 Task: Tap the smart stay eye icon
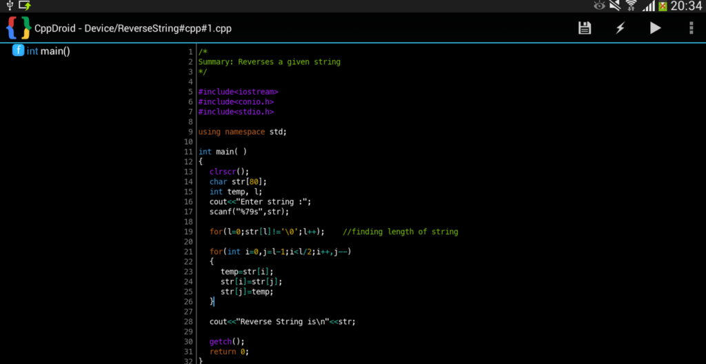[599, 6]
